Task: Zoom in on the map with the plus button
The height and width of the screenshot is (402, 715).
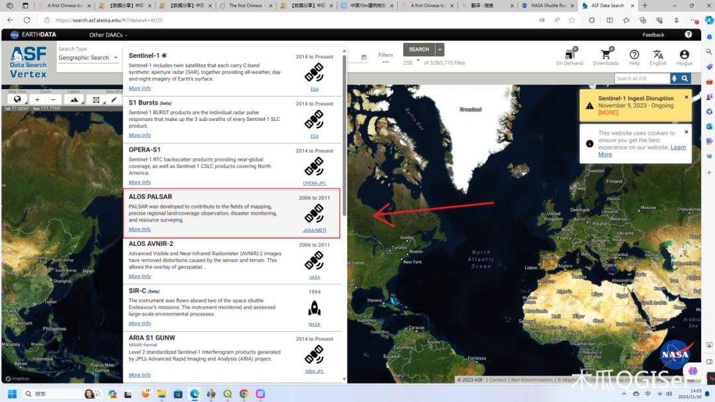Action: point(37,99)
